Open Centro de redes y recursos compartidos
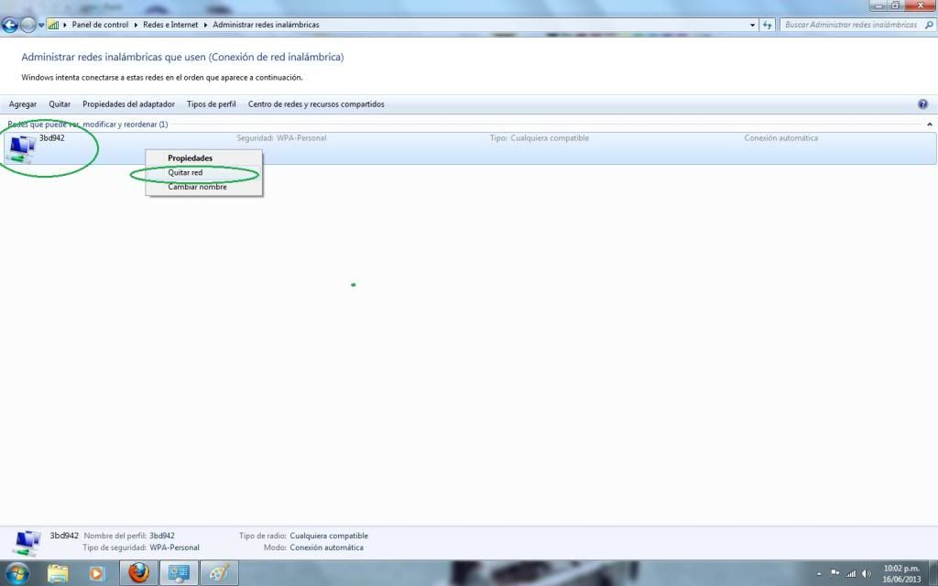Viewport: 938px width, 586px height. (x=316, y=104)
